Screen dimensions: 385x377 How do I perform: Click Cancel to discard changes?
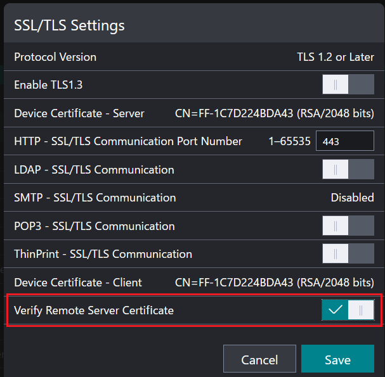coord(259,359)
